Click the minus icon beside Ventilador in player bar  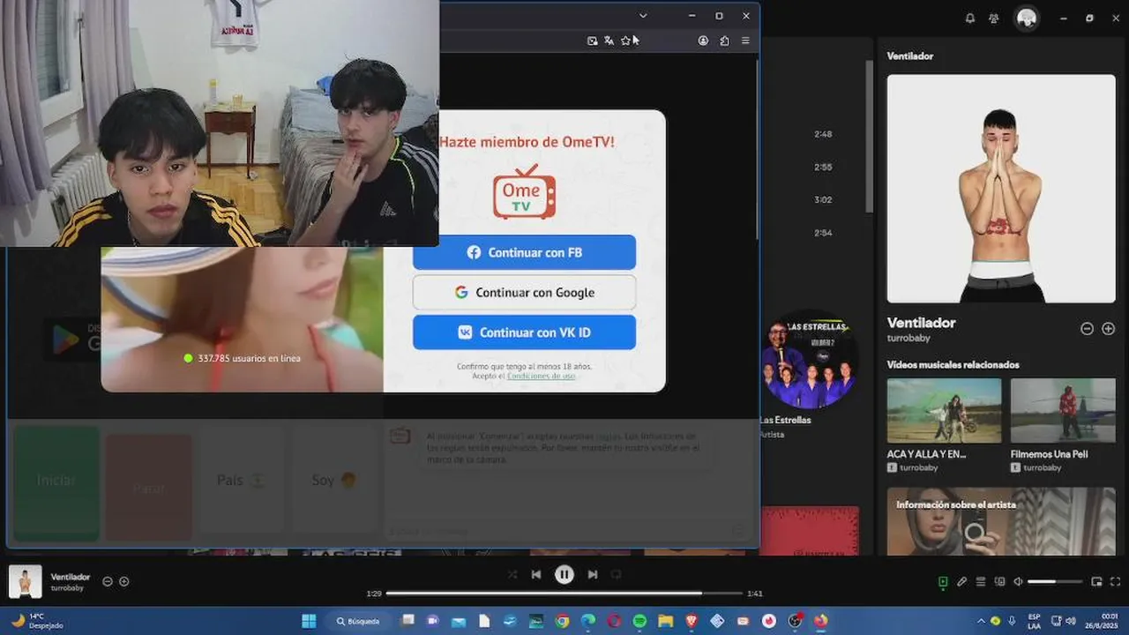(108, 581)
